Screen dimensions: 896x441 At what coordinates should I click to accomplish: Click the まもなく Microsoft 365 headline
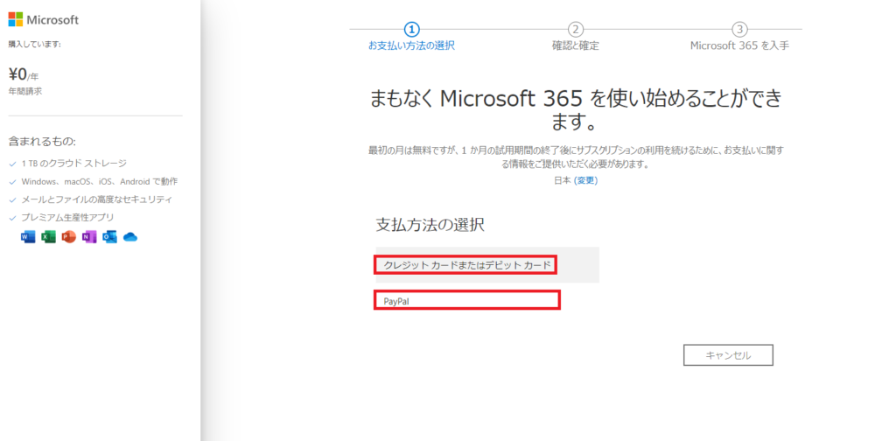tap(576, 110)
